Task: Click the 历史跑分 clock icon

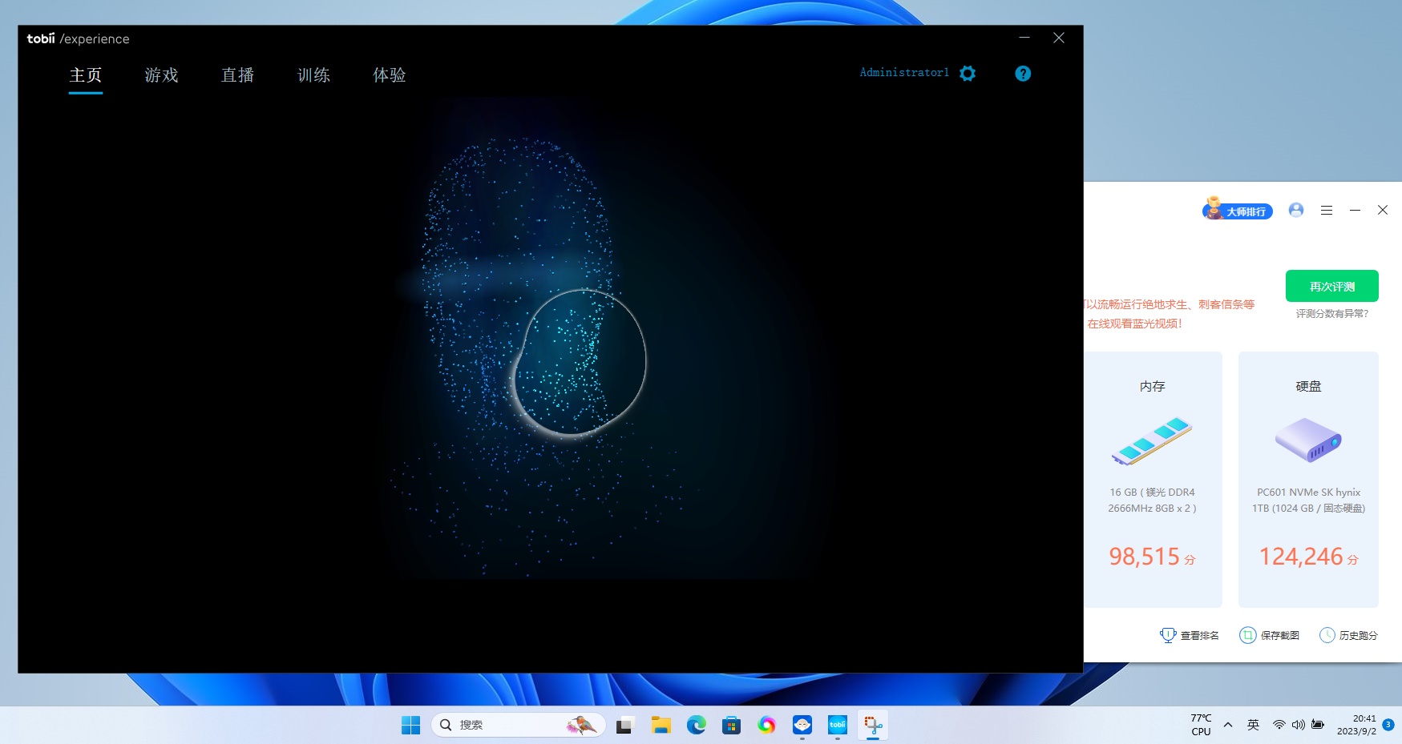Action: pos(1327,635)
